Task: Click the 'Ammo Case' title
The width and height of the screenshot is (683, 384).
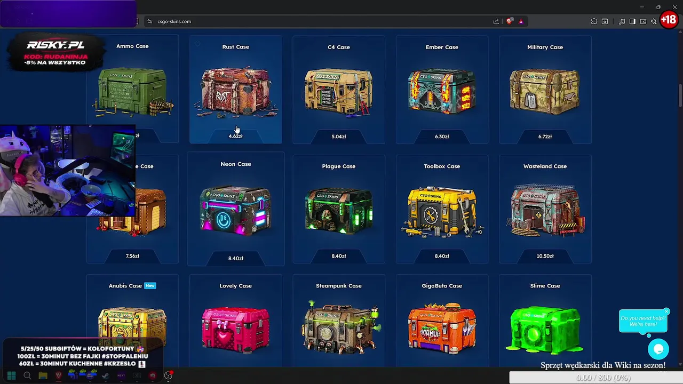Action: coord(132,46)
